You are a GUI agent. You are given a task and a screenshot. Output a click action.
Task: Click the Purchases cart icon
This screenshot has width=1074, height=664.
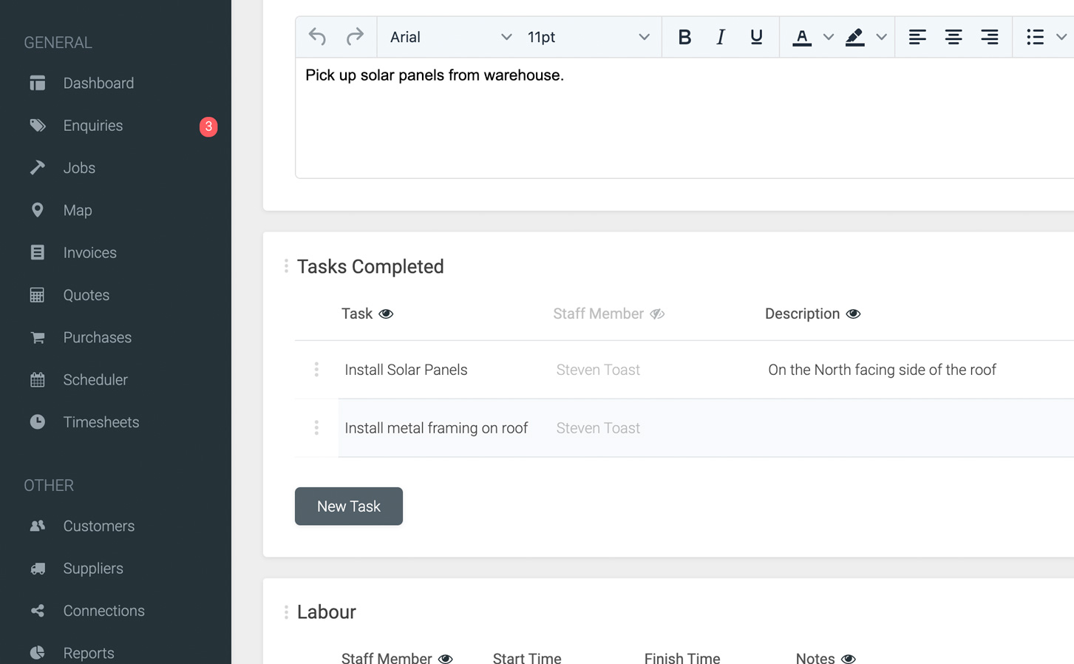coord(37,338)
